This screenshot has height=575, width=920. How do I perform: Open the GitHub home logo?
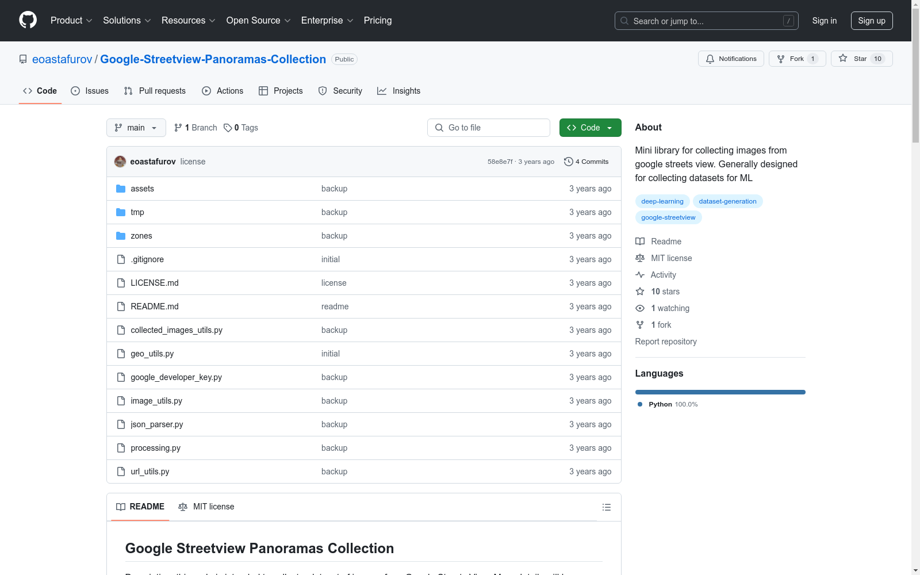pyautogui.click(x=28, y=20)
